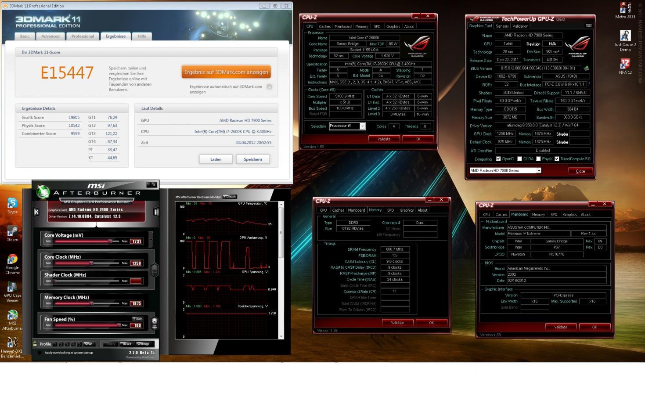
Task: Launch the FIFA 12 desktop shortcut
Action: pyautogui.click(x=625, y=66)
